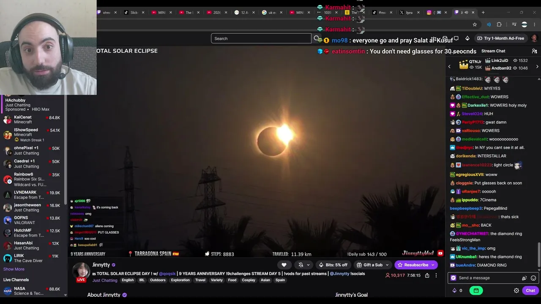
Task: Click the follow heart icon
Action: coord(284,265)
